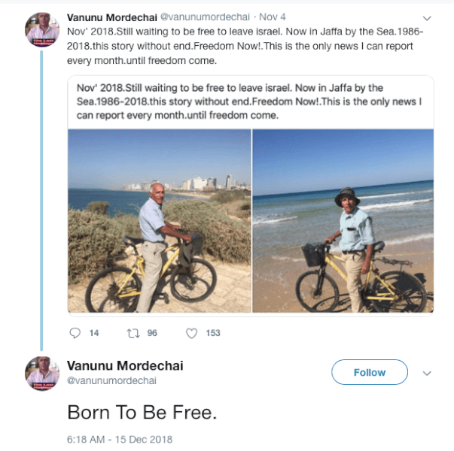The height and width of the screenshot is (451, 454).
Task: Click the Follow button
Action: coord(370,372)
